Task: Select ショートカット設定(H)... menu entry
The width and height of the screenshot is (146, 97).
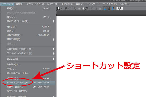Action: (x=28, y=83)
